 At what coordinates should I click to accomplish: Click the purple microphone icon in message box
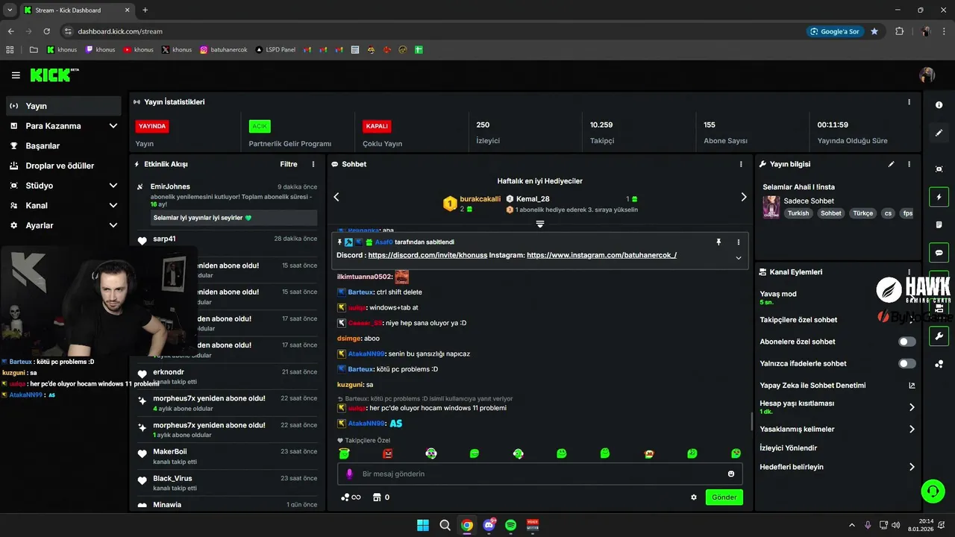(349, 474)
